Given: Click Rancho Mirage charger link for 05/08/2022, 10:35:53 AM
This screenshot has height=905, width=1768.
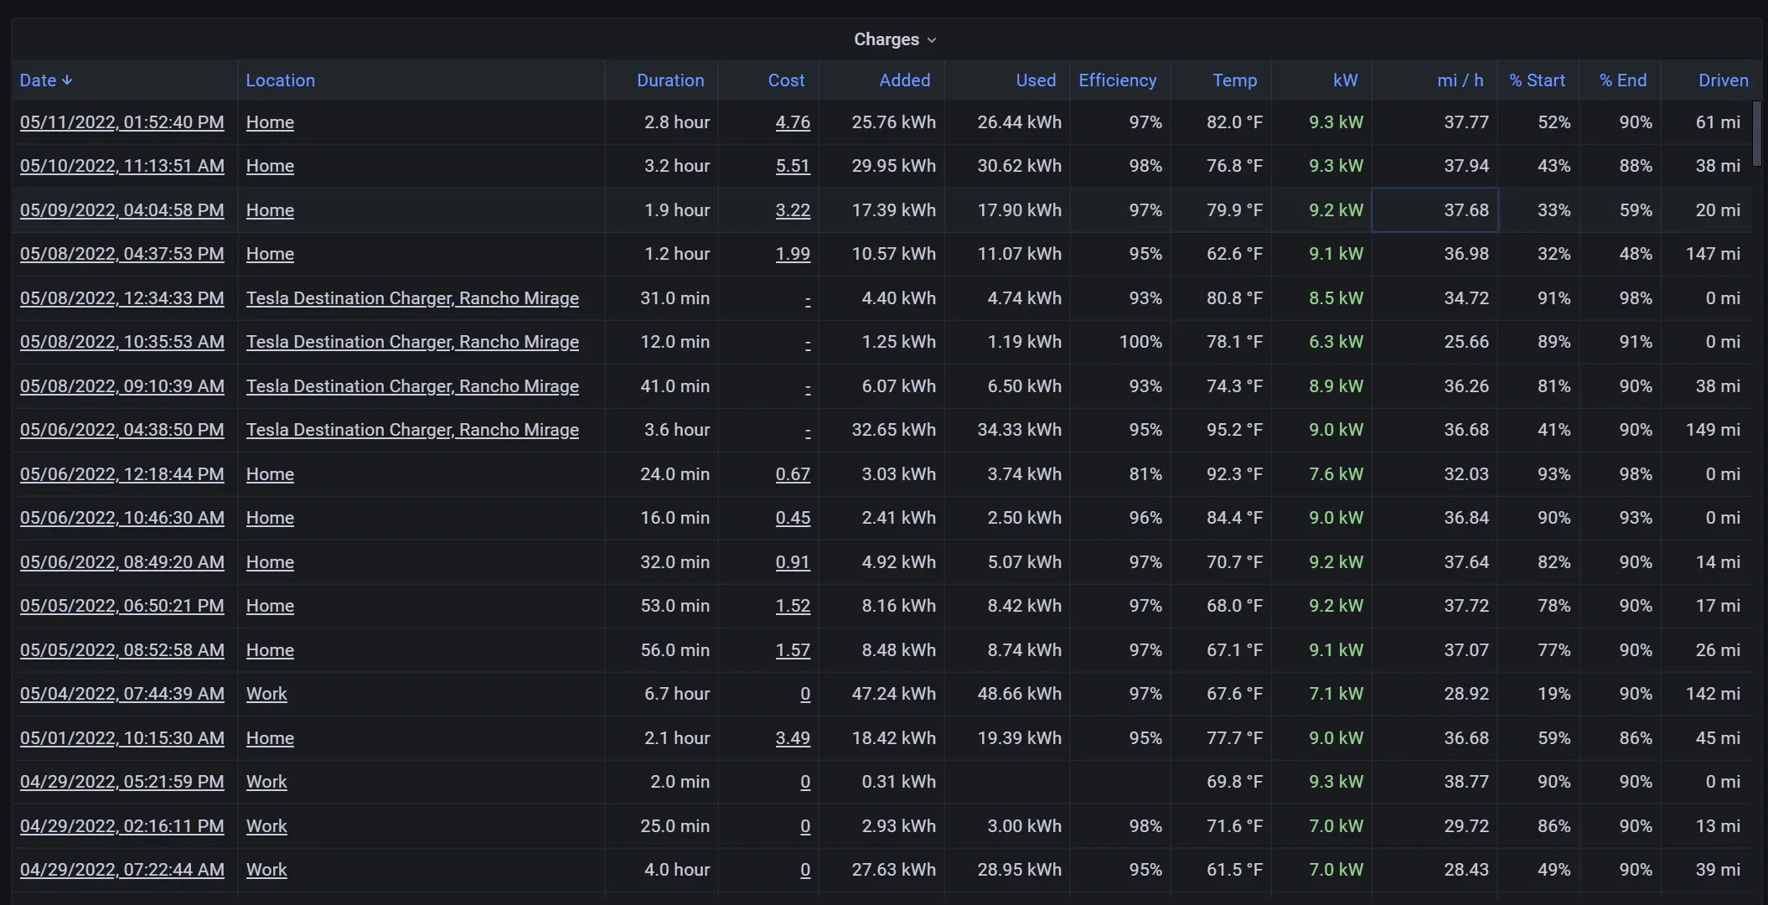Looking at the screenshot, I should click(x=412, y=342).
